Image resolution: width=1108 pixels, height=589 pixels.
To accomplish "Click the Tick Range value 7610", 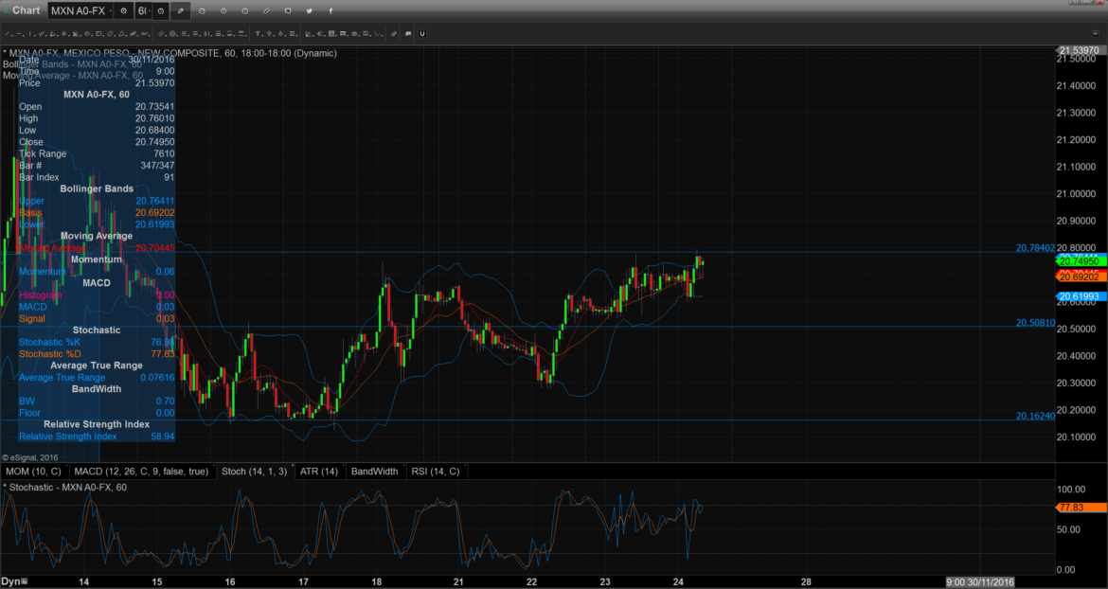I will click(x=163, y=153).
